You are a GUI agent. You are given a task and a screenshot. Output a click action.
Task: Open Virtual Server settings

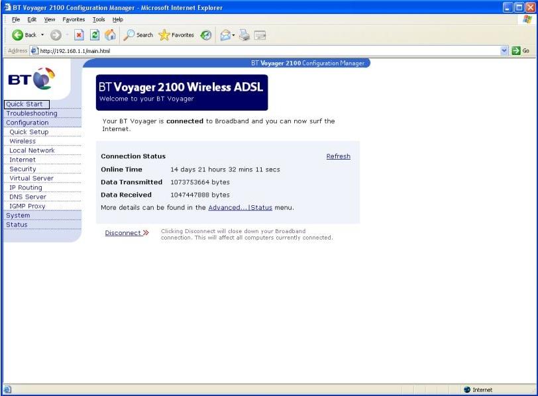32,178
